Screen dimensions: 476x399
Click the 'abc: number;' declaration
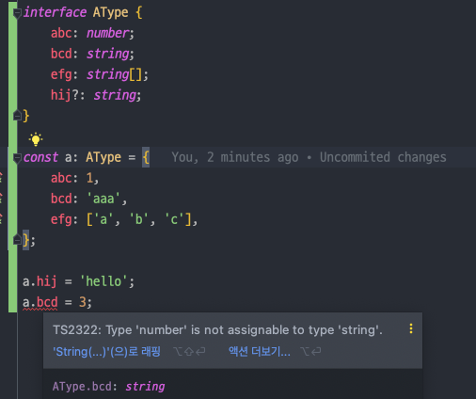pos(92,33)
